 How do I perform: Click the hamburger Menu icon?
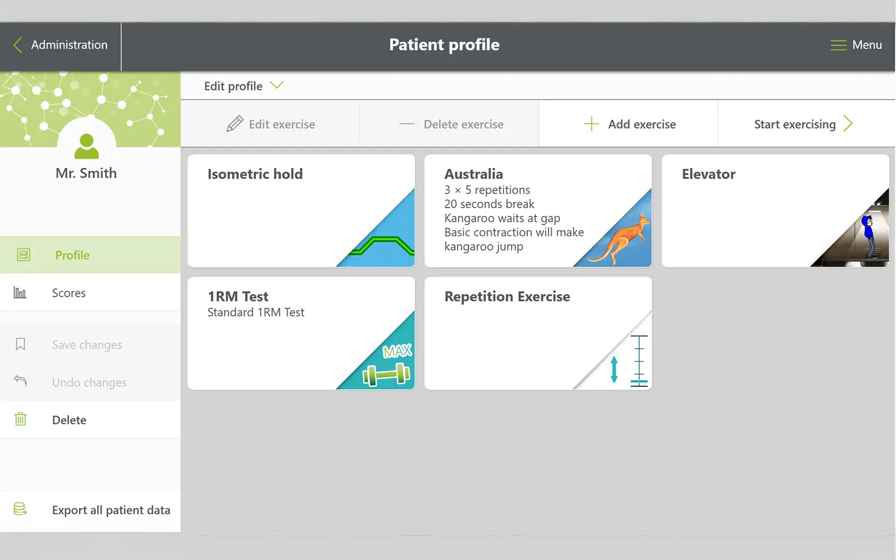click(838, 45)
